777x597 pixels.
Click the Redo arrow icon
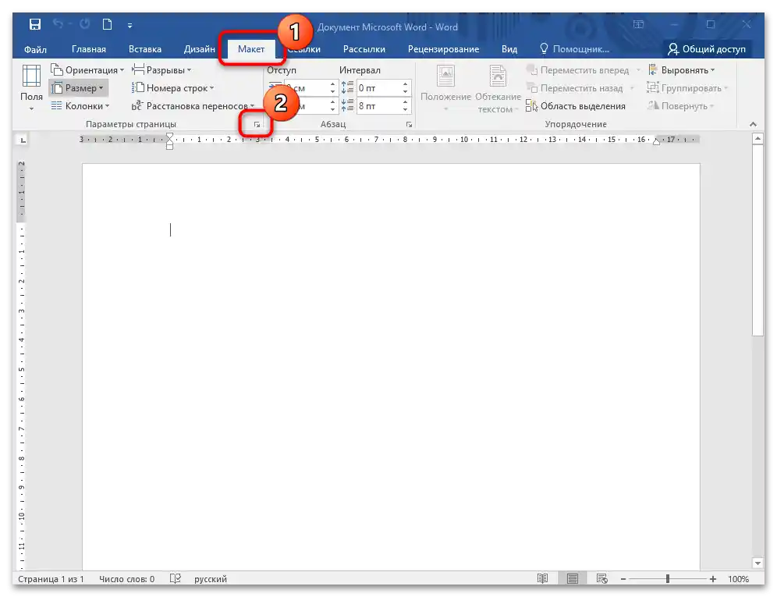pyautogui.click(x=85, y=23)
